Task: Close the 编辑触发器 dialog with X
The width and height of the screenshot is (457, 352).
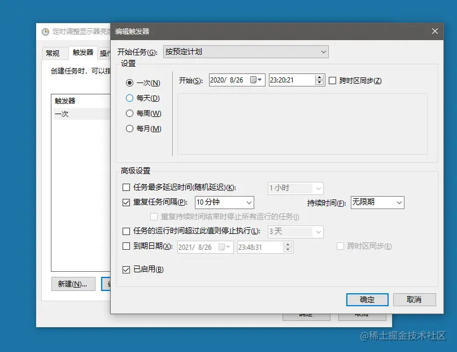Action: 434,31
